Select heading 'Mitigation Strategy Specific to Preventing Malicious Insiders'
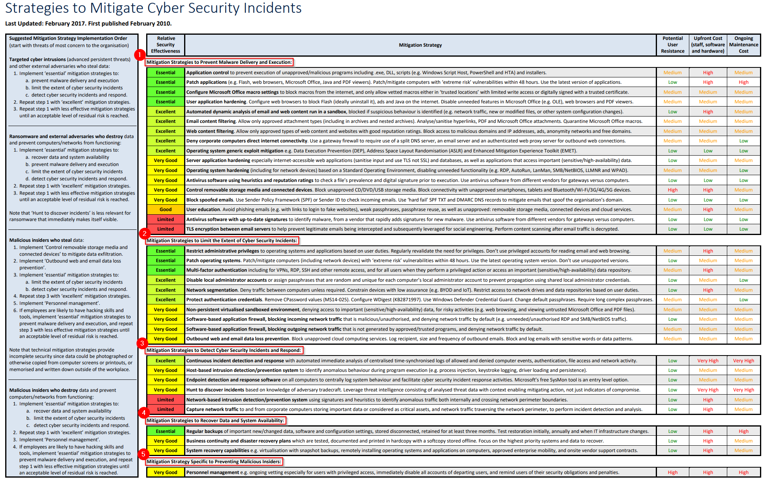The width and height of the screenshot is (764, 482). tap(214, 462)
